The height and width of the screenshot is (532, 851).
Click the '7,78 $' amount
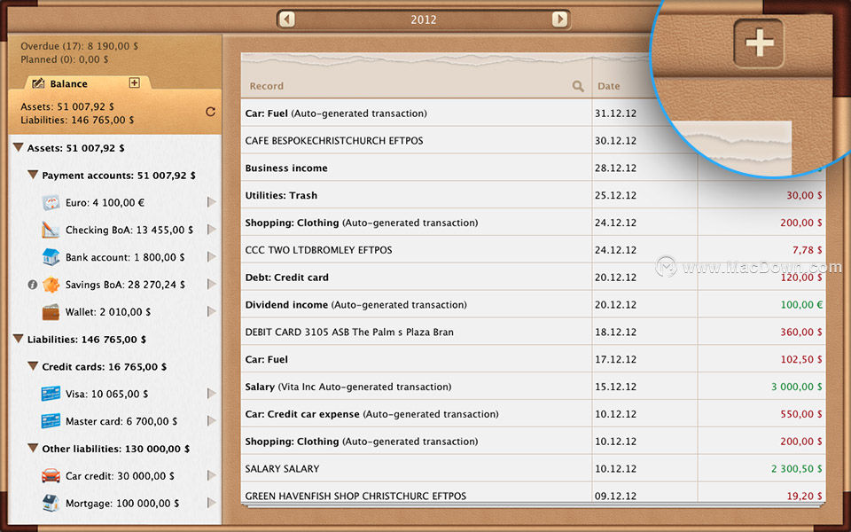807,250
